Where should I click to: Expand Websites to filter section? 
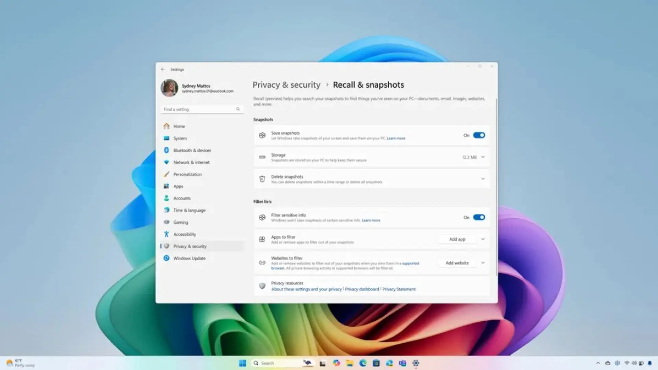pyautogui.click(x=482, y=262)
